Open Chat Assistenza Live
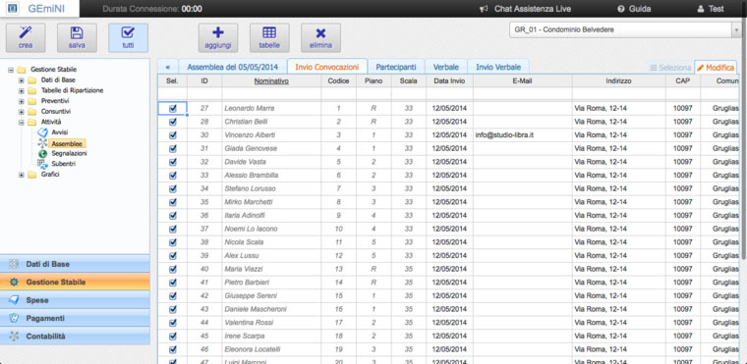 click(525, 9)
